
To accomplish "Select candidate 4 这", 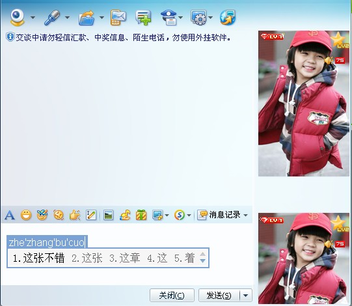I will 157,258.
